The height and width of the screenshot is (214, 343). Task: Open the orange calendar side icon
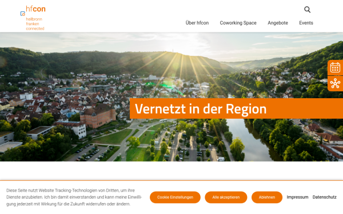[x=335, y=67]
